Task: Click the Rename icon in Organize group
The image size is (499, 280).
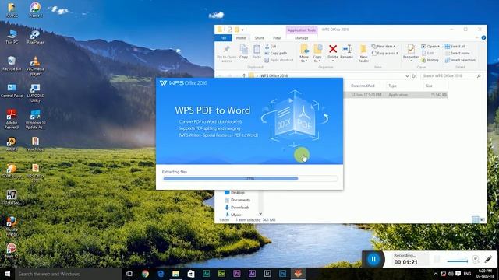Action: [x=346, y=52]
